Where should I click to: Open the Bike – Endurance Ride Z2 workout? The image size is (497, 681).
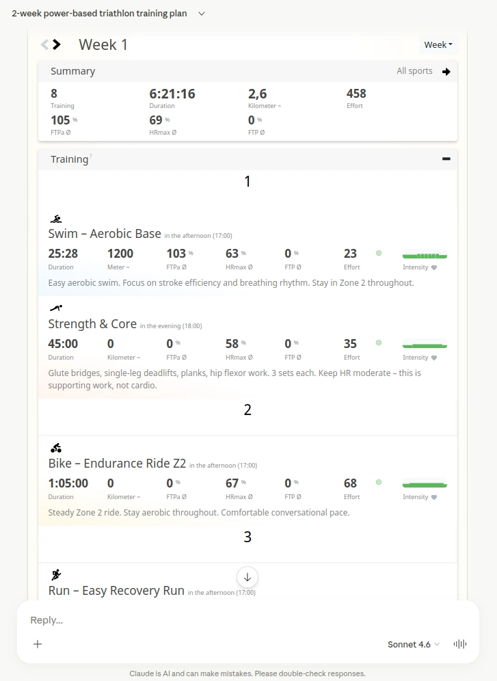pyautogui.click(x=117, y=464)
